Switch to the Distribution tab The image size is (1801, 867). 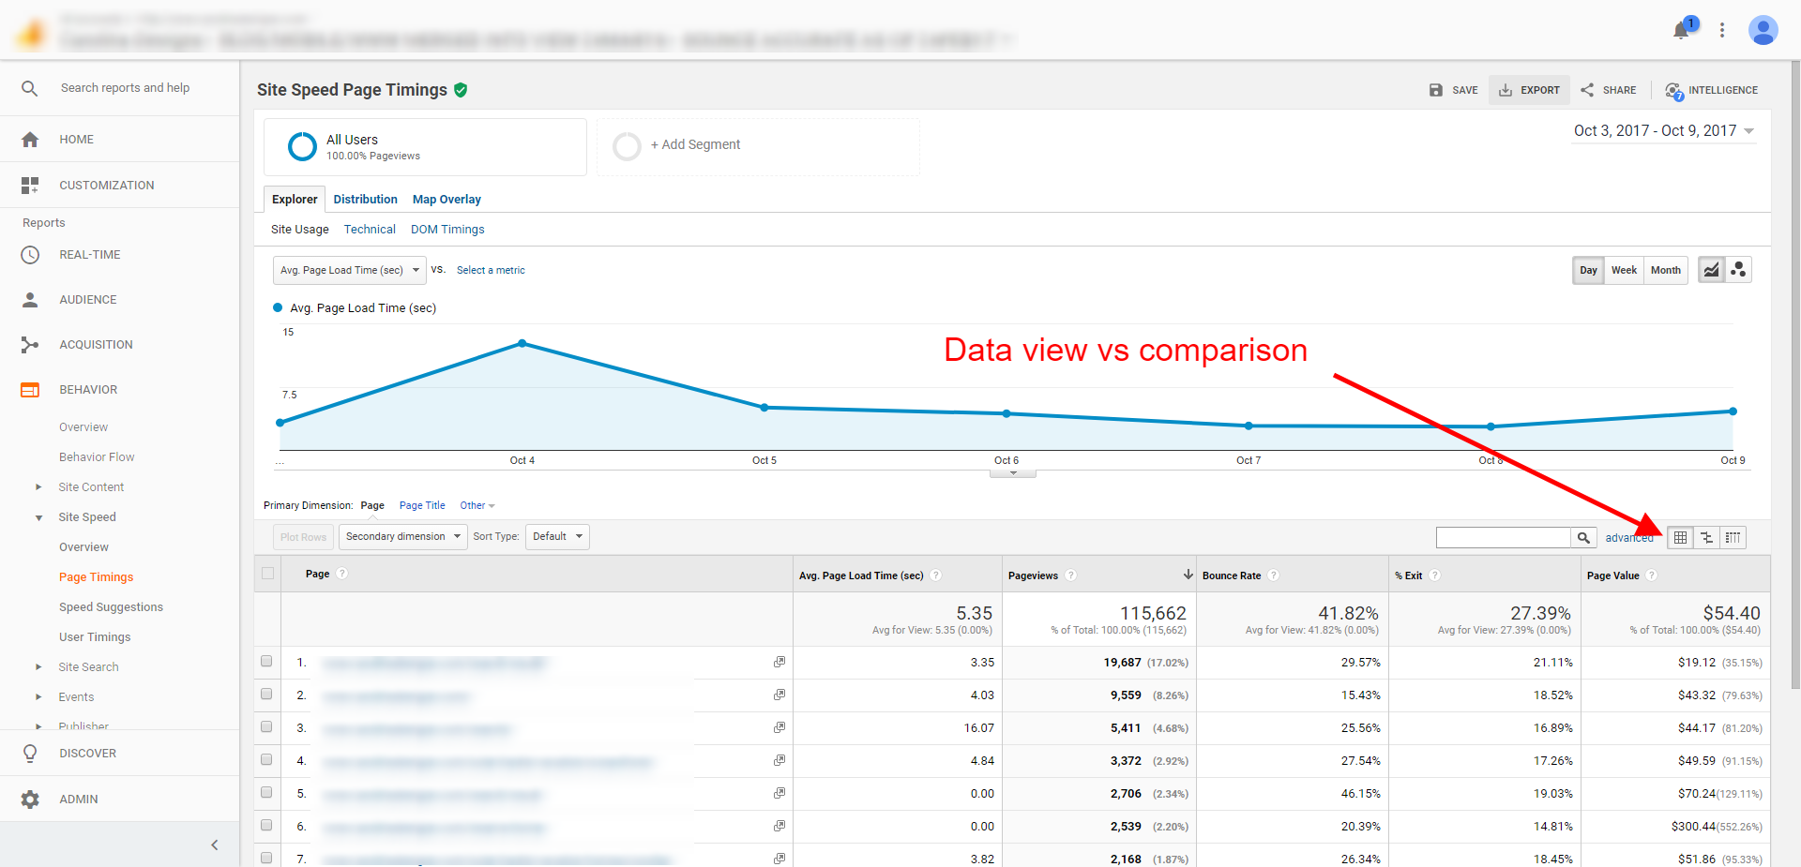(365, 199)
